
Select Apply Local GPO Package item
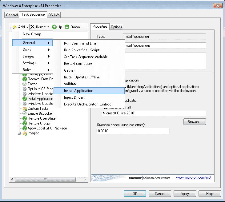tap(47, 128)
